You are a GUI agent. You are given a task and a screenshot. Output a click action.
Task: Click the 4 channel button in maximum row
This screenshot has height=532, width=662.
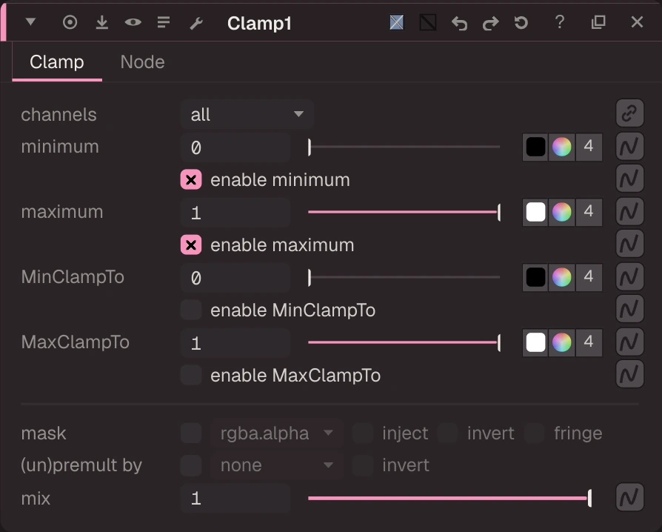[589, 212]
